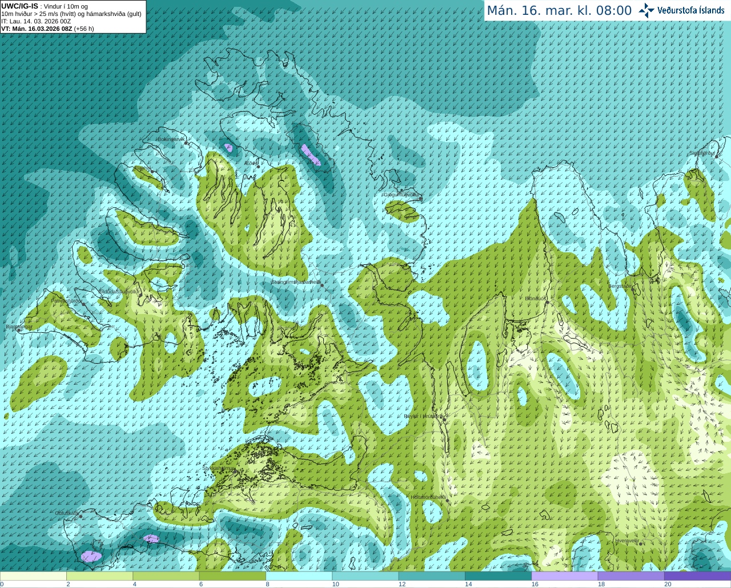Click the 16–18 m/s light purple legend swatch
The height and width of the screenshot is (588, 731).
click(x=564, y=576)
